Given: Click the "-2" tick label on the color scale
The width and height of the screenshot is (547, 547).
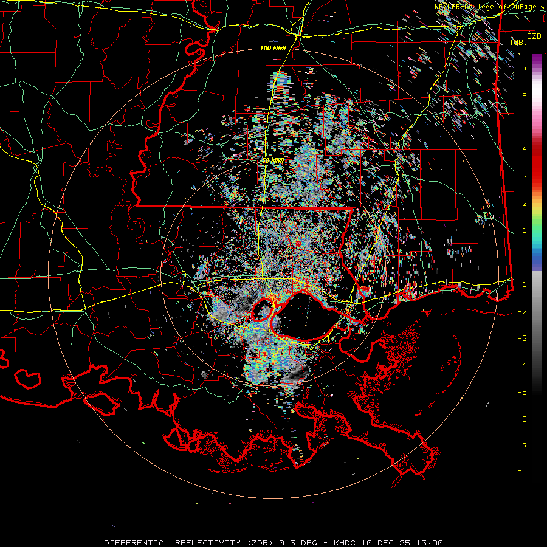Looking at the screenshot, I should tap(522, 312).
